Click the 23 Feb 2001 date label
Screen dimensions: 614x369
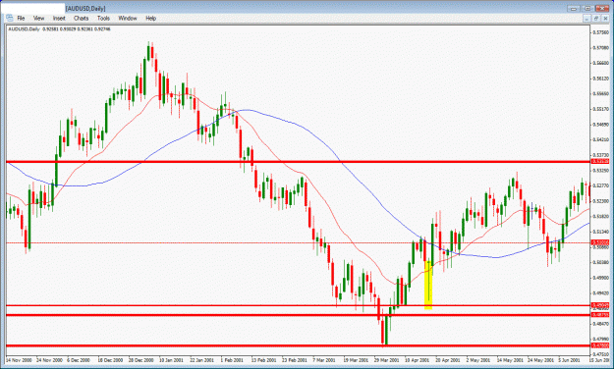pos(294,360)
